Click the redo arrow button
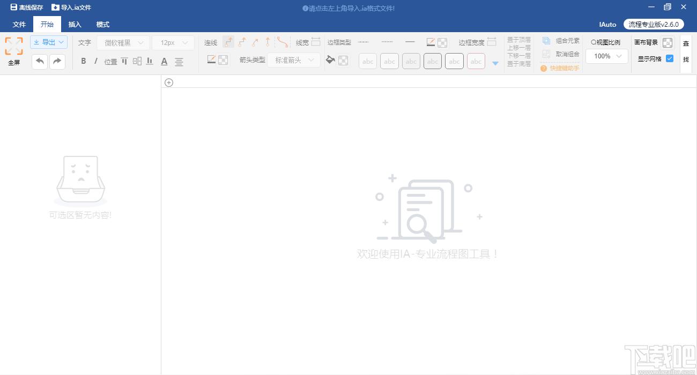The height and width of the screenshot is (375, 697). tap(57, 61)
